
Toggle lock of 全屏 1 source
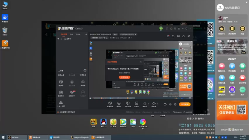pos(61,39)
